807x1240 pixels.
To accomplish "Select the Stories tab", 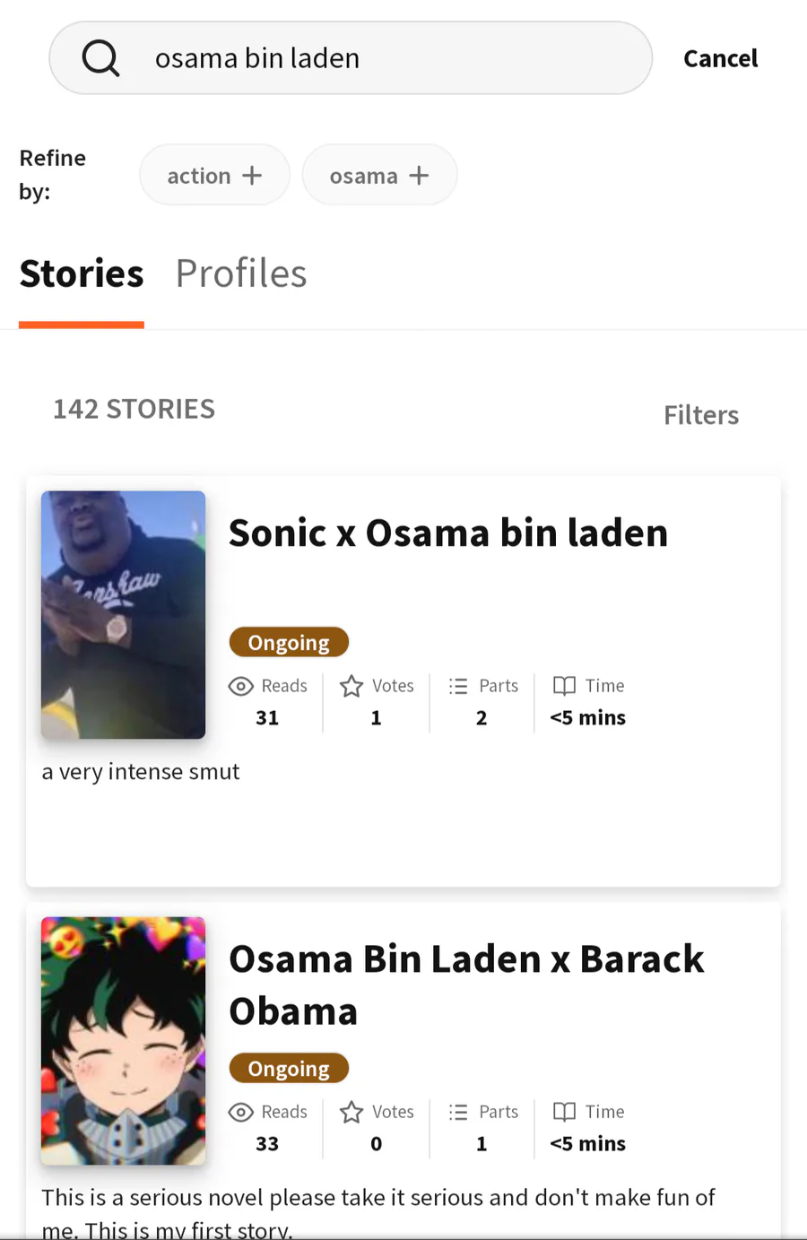I will 82,273.
